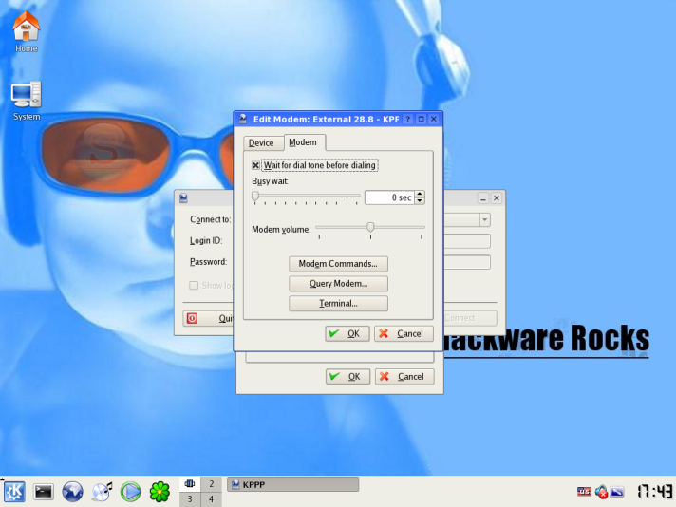Launch the web browser globe icon
Screen dimensions: 676x507
point(72,492)
